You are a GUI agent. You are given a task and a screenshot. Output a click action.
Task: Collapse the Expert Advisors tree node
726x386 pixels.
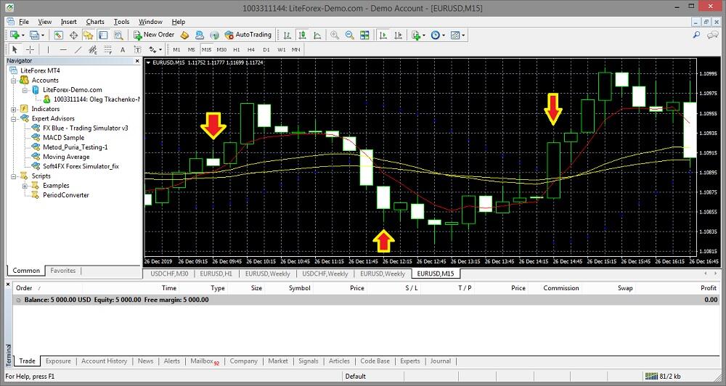[15, 118]
